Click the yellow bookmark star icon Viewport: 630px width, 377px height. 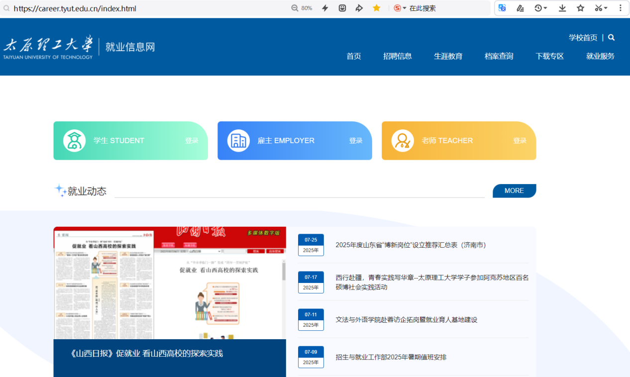(377, 8)
